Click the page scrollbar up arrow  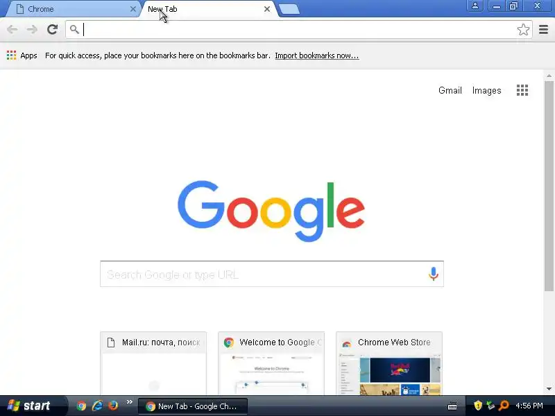click(x=549, y=76)
